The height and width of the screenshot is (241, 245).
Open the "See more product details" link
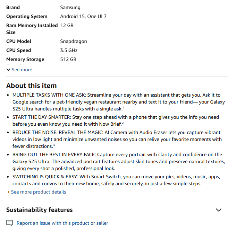(39, 192)
